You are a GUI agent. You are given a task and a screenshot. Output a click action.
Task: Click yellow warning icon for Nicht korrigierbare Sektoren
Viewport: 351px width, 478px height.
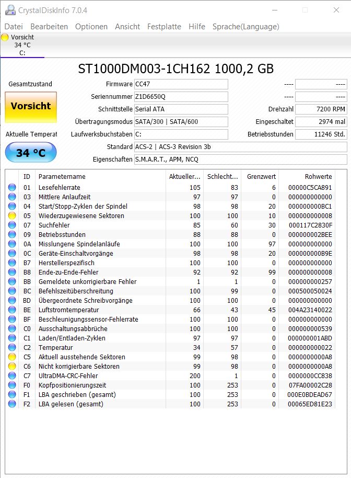click(x=12, y=366)
